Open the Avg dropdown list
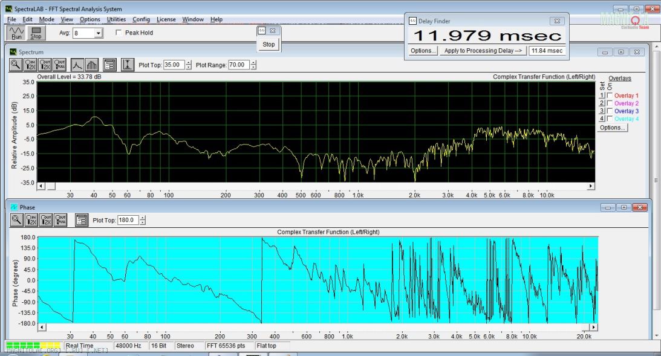The height and width of the screenshot is (356, 661). pos(98,33)
